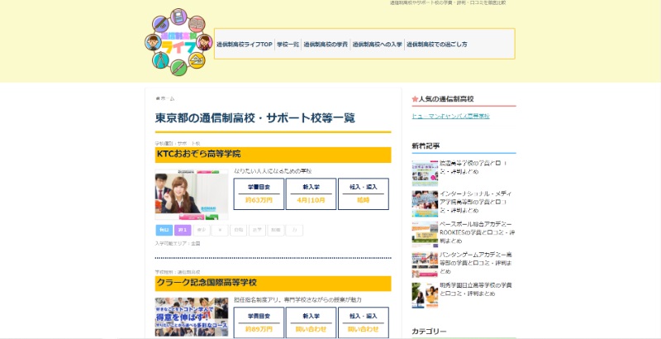Open the 通信制高校ライフTOP menu item
Screen dimensions: 661x339
click(245, 45)
